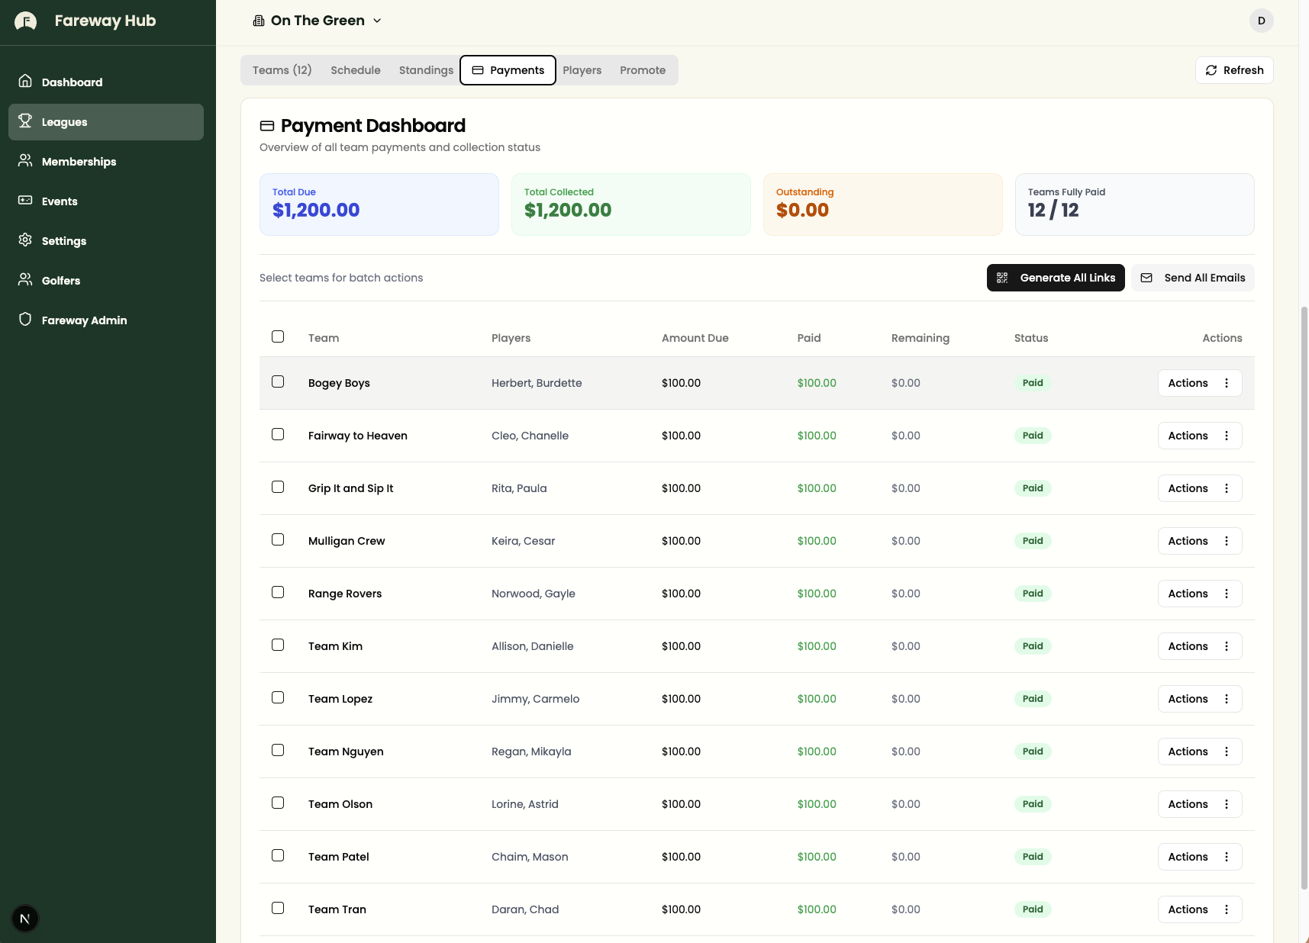1309x943 pixels.
Task: Check the Team Nguyen checkbox
Action: pyautogui.click(x=278, y=750)
